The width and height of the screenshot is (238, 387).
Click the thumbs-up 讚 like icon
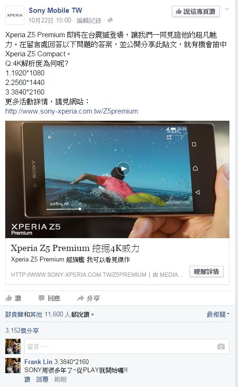point(9,298)
